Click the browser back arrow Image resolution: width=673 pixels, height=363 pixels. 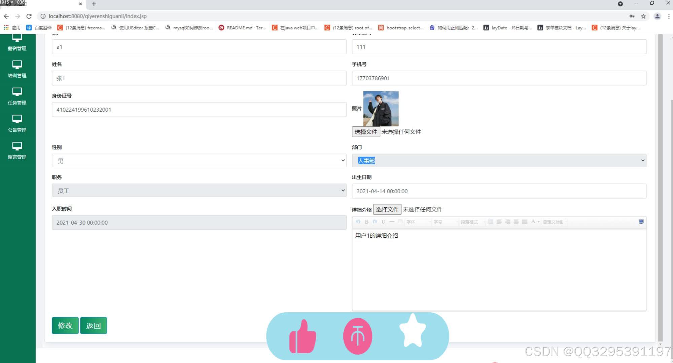click(x=6, y=16)
